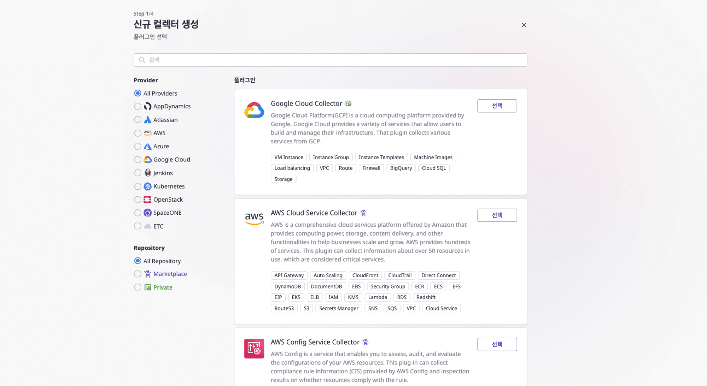Viewport: 707px width, 386px height.
Task: Click the Security Group tag
Action: point(388,286)
